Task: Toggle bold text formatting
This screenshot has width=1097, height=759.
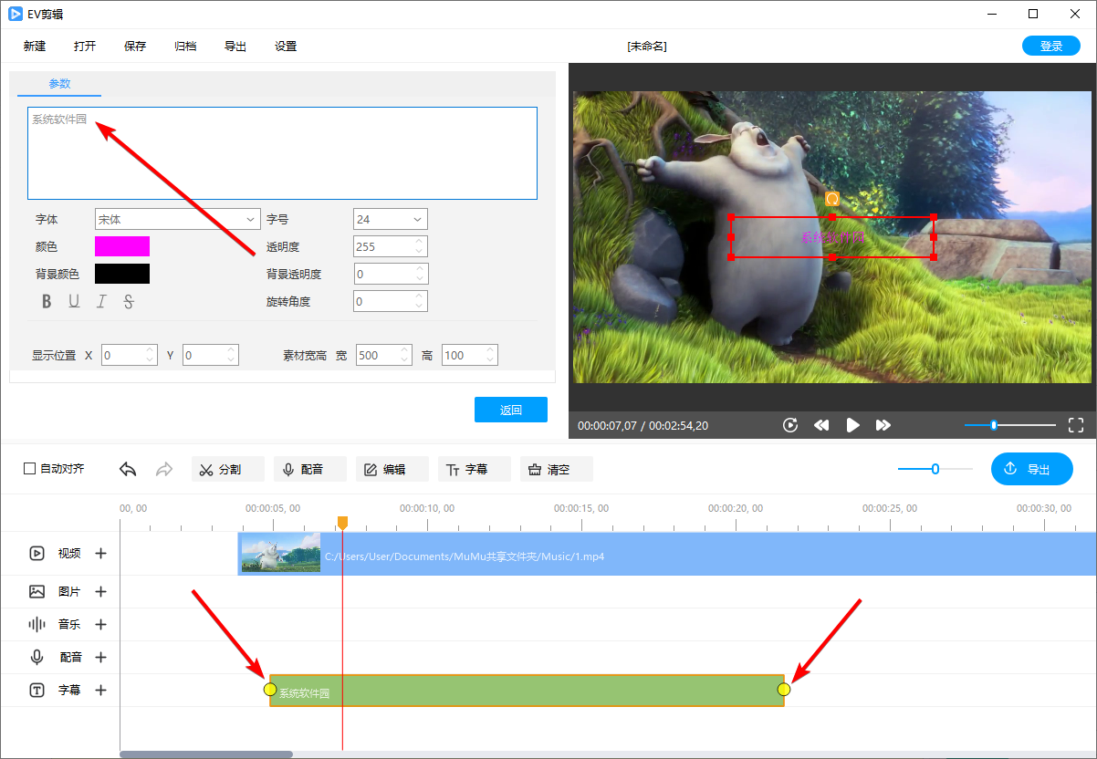Action: (47, 302)
